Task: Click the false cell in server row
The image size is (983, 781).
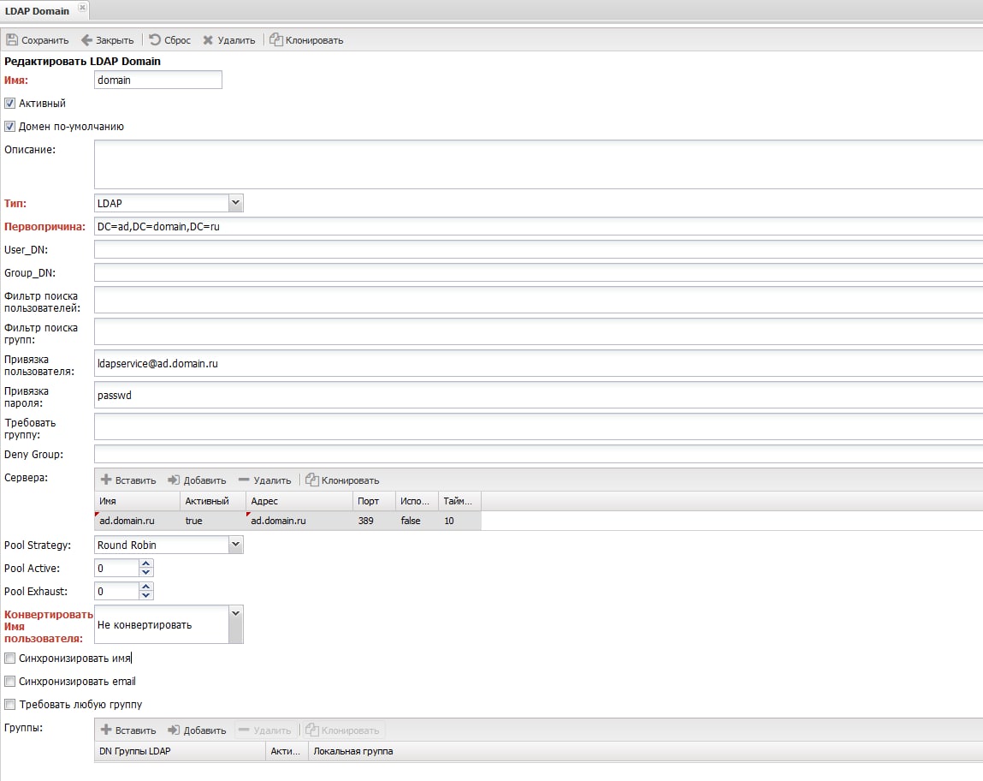Action: (417, 521)
